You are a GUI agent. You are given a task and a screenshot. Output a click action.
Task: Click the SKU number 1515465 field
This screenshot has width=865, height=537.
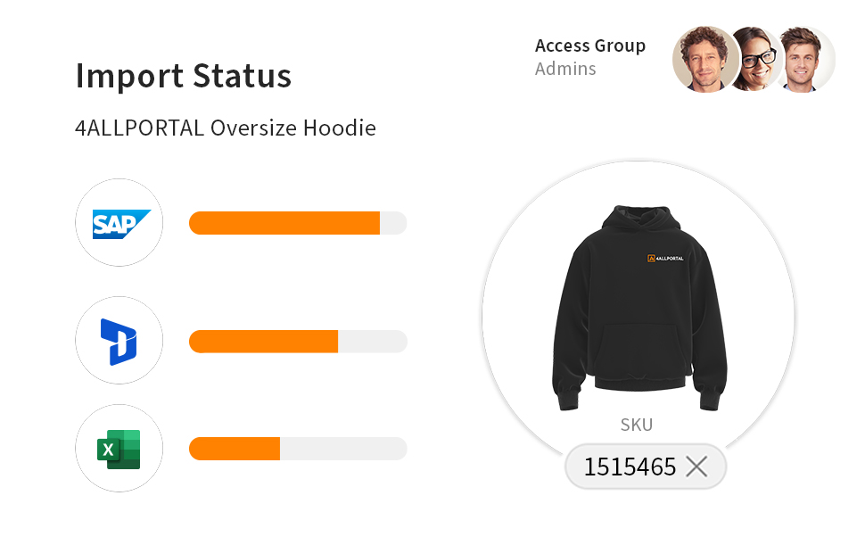coord(646,467)
